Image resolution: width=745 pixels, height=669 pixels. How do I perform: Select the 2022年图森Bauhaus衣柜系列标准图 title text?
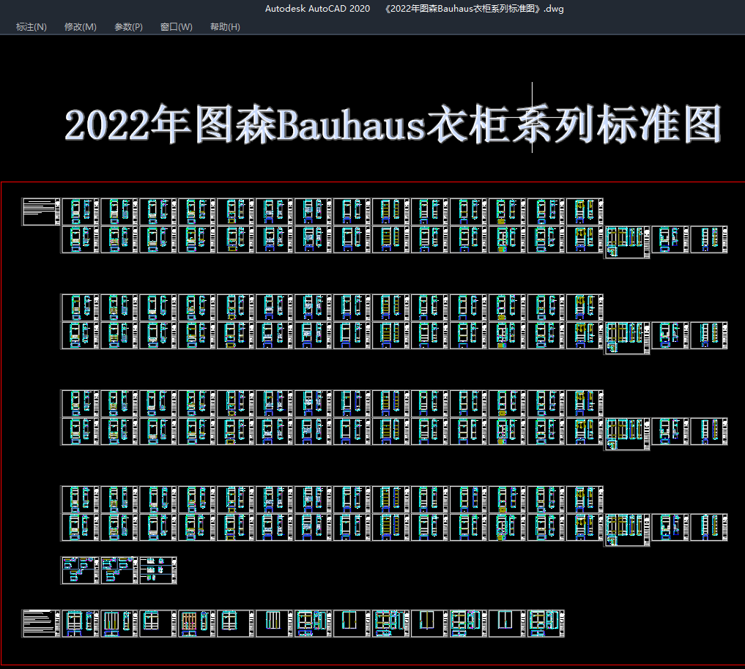(x=393, y=124)
